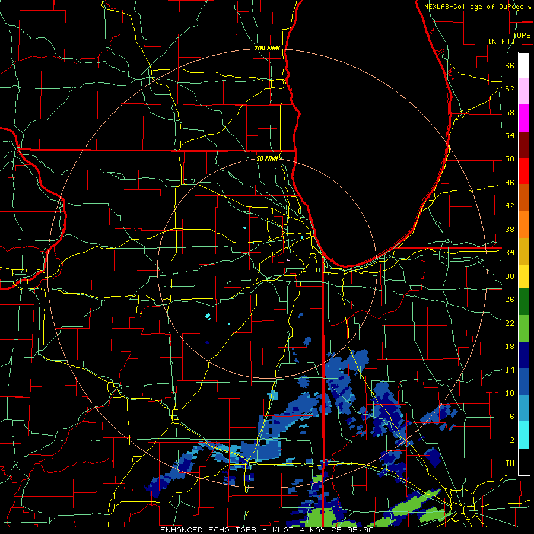Click the 46 value on the legend
534x534 pixels.
510,182
